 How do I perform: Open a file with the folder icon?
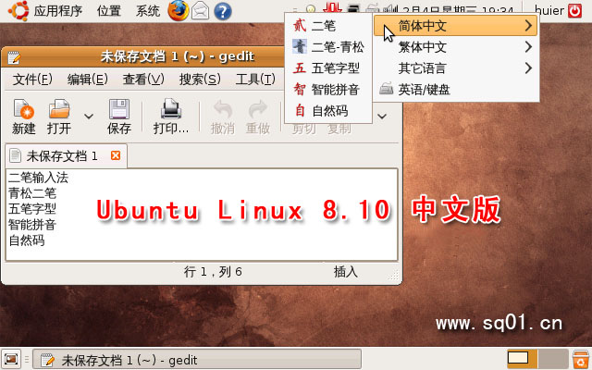[x=59, y=109]
